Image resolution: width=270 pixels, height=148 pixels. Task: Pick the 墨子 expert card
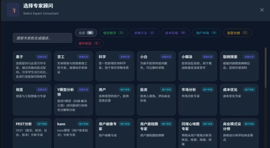pyautogui.click(x=32, y=66)
